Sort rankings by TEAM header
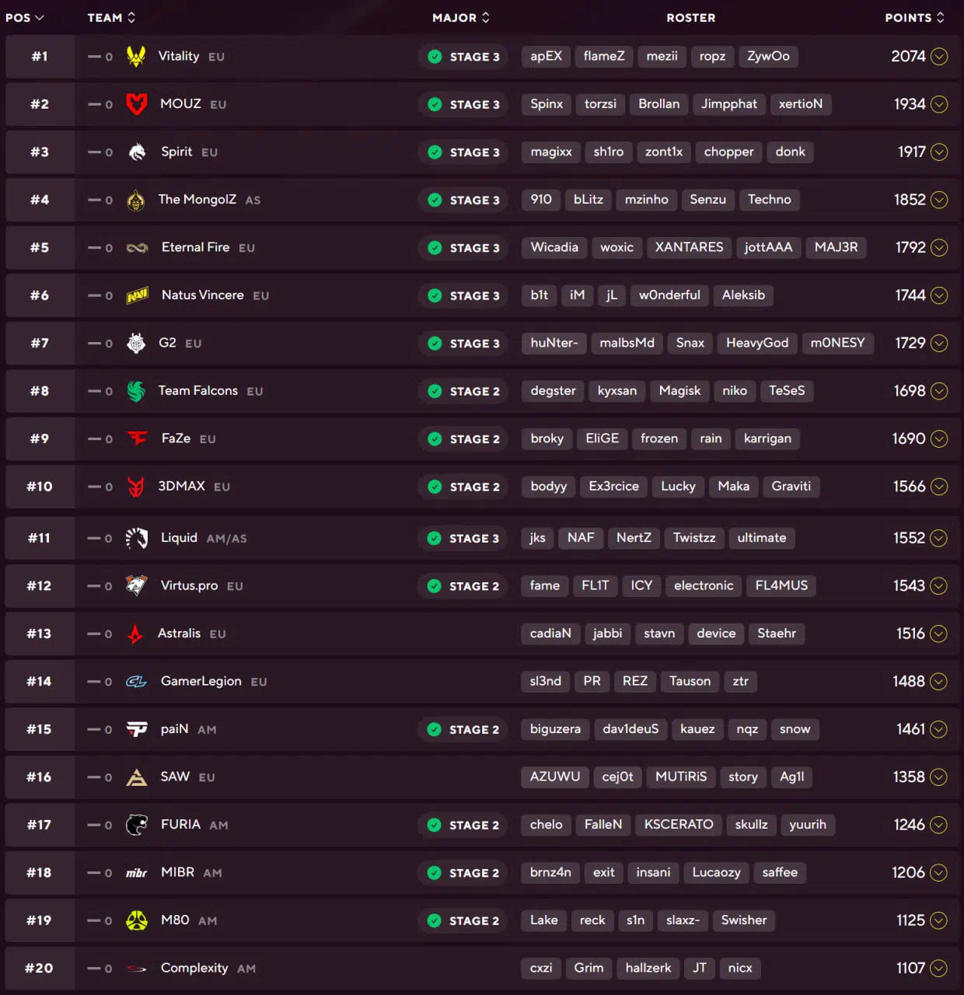Screen dimensions: 964x995 (x=111, y=17)
